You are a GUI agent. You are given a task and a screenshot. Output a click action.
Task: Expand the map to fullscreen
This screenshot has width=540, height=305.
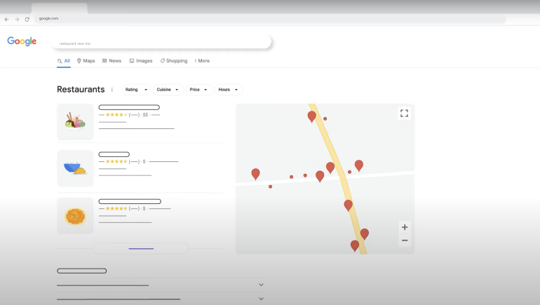tap(404, 113)
